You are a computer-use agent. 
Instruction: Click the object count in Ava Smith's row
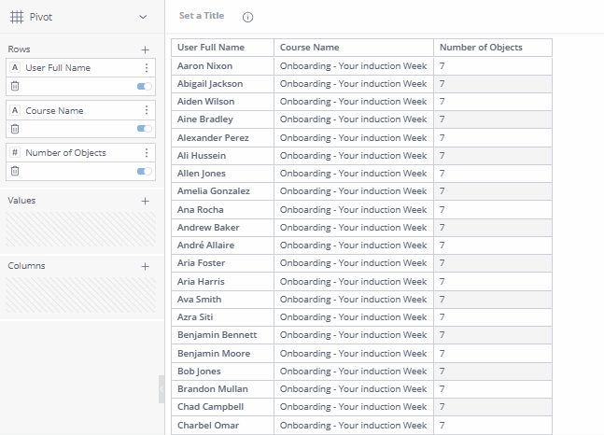coord(493,299)
